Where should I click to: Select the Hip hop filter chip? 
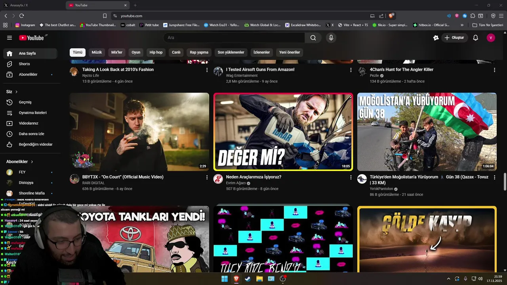[156, 52]
